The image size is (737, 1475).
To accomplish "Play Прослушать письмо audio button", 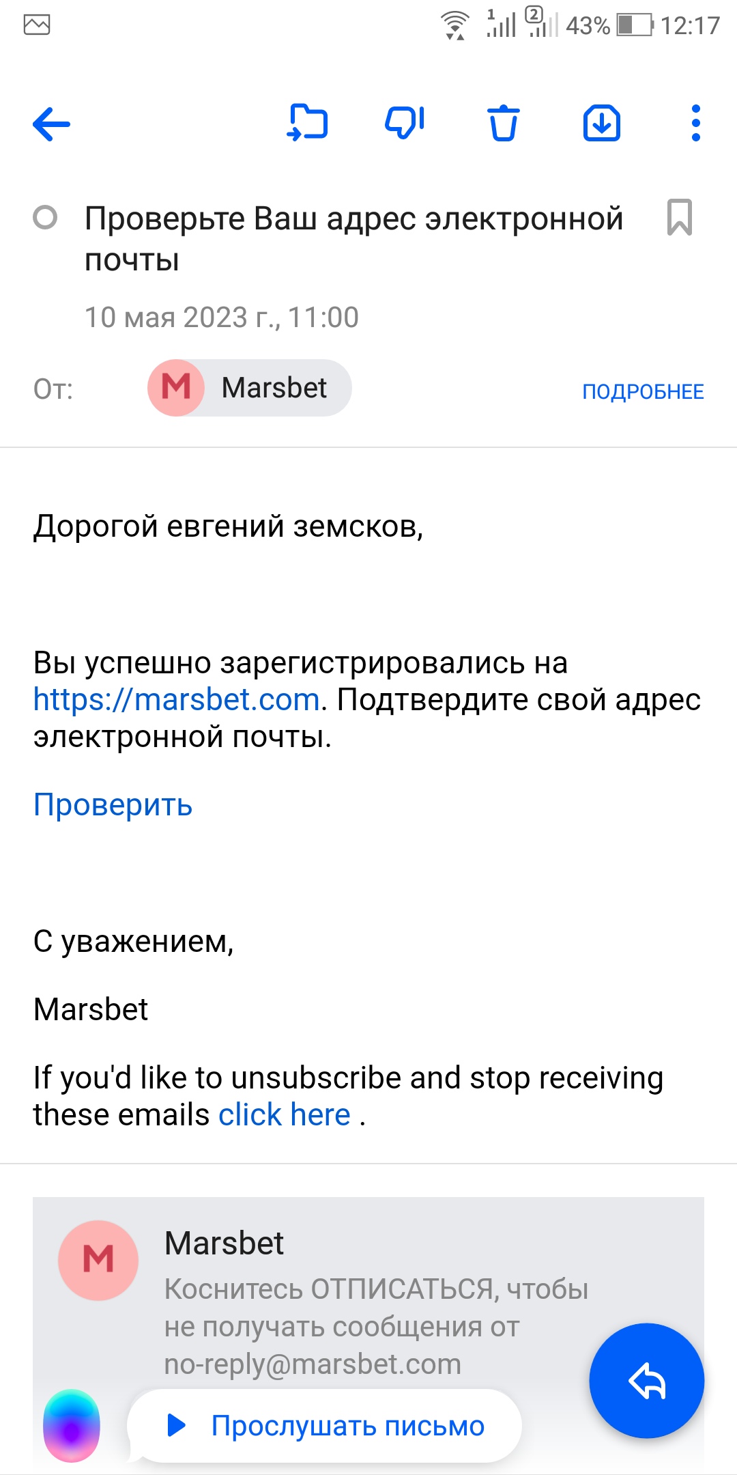I will pyautogui.click(x=325, y=1426).
